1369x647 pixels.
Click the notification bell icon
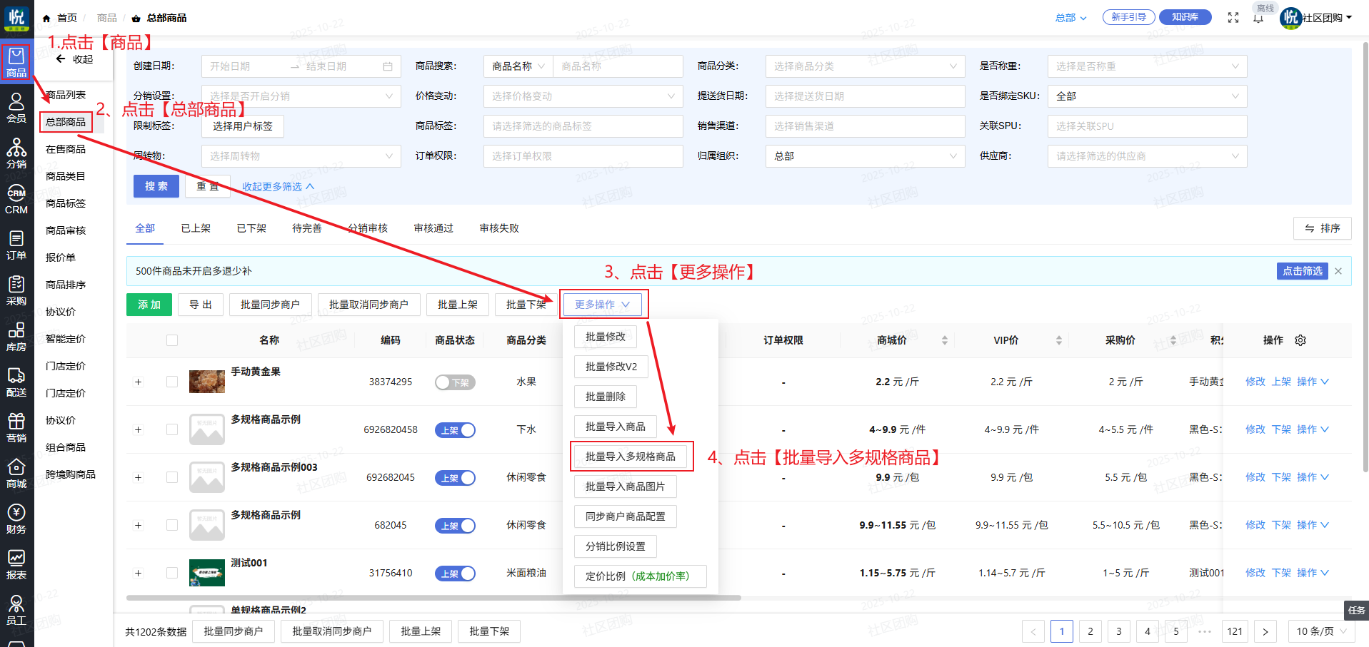pyautogui.click(x=1258, y=19)
